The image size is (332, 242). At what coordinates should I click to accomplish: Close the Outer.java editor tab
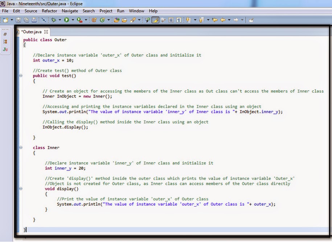tap(46, 32)
